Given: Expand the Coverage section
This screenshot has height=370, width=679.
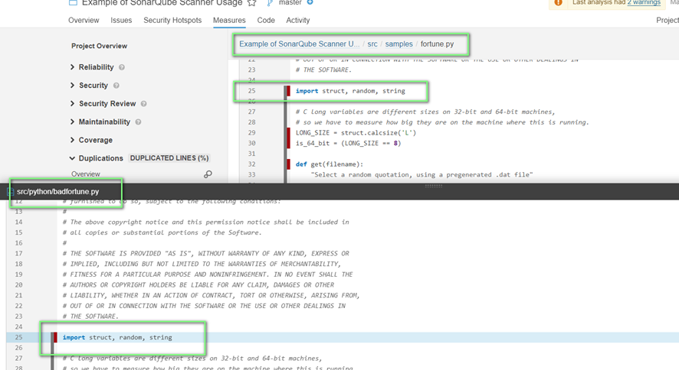Looking at the screenshot, I should pyautogui.click(x=72, y=139).
